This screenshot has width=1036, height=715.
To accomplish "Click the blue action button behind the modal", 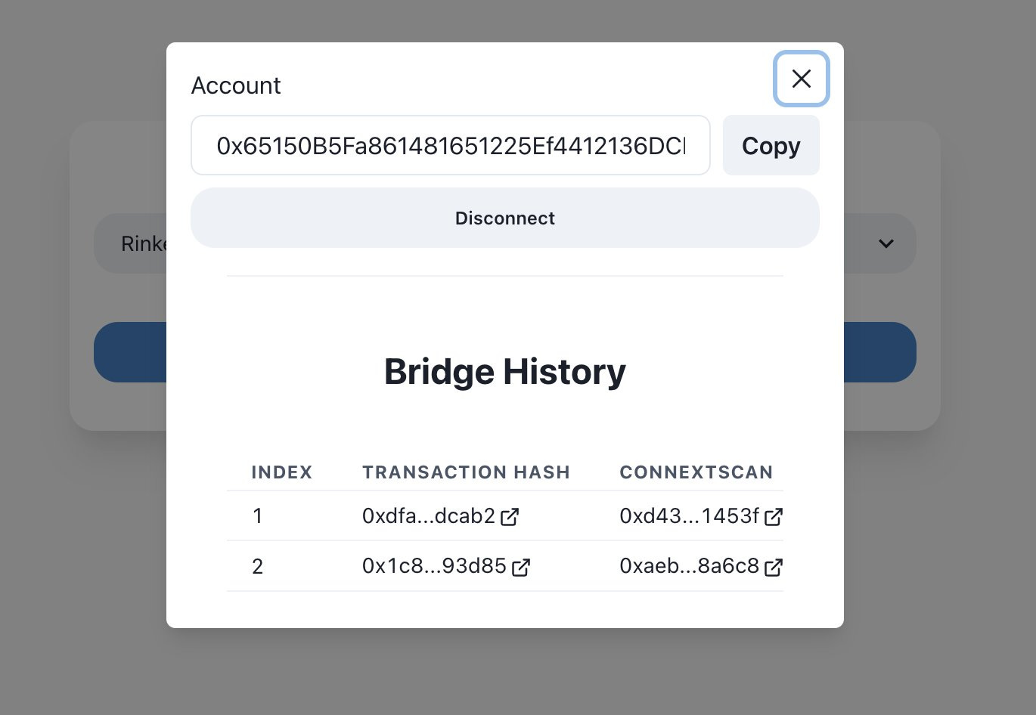I will pos(129,352).
